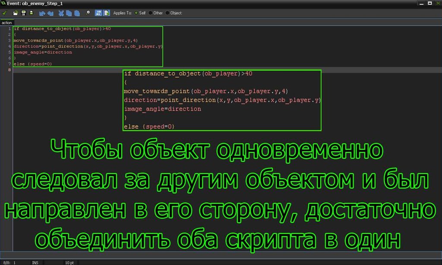Click line 3 'move_towards_point' code
This screenshot has height=265, width=442.
(x=76, y=41)
